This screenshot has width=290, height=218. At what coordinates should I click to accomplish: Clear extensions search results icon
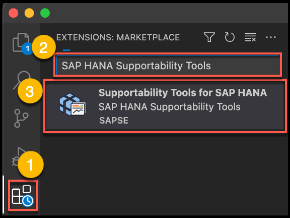pos(250,37)
